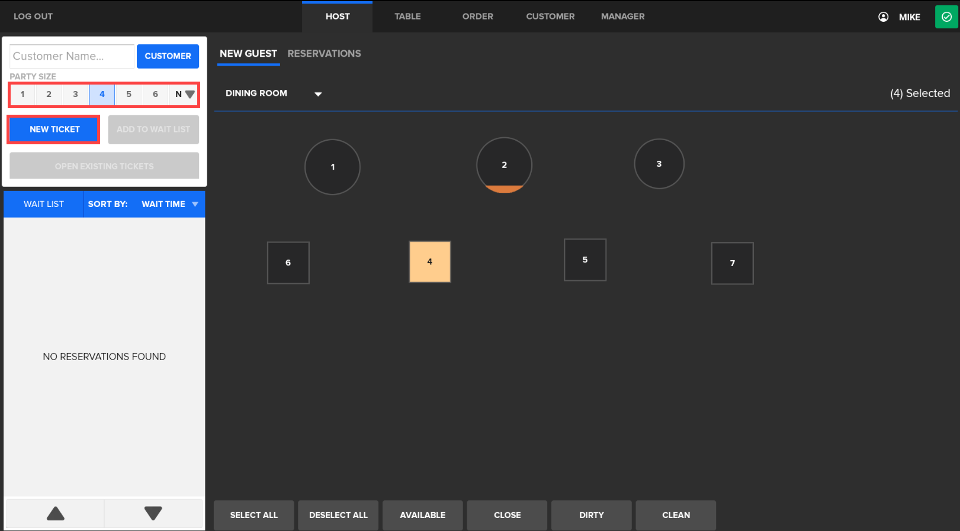This screenshot has width=960, height=531.
Task: Select square table 7 on floor plan
Action: (732, 263)
